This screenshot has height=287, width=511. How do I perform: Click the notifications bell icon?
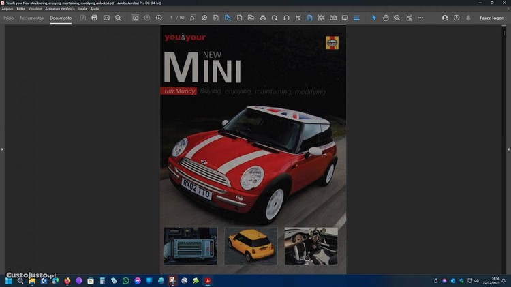(468, 18)
